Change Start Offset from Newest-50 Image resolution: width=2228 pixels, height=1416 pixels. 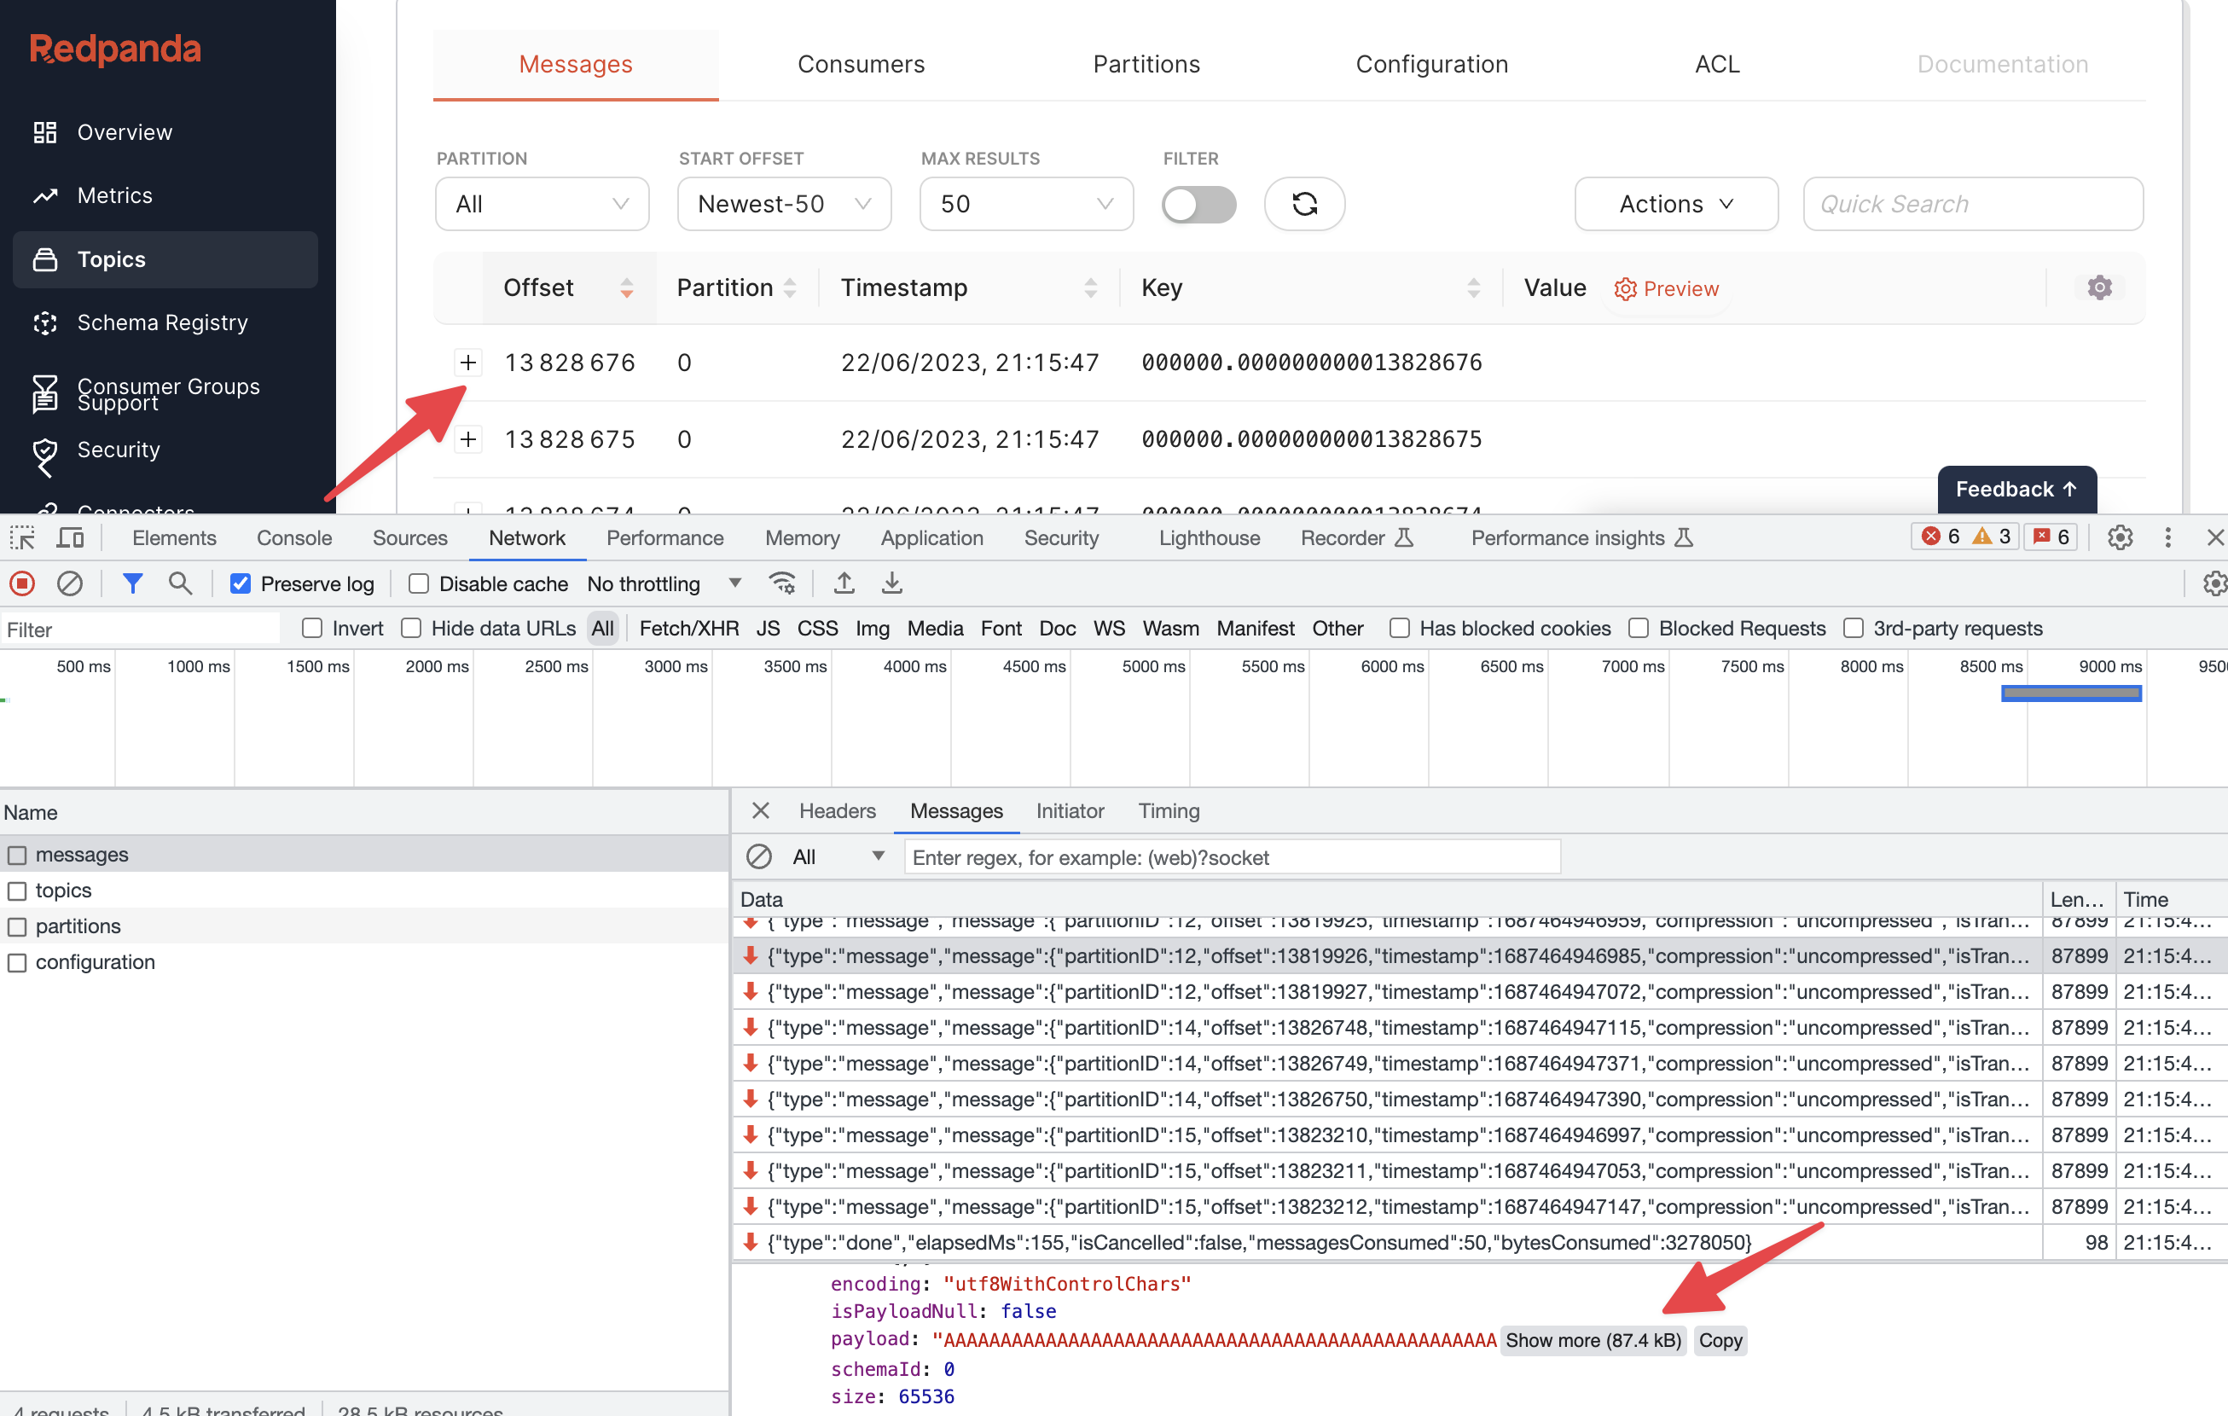(x=783, y=204)
